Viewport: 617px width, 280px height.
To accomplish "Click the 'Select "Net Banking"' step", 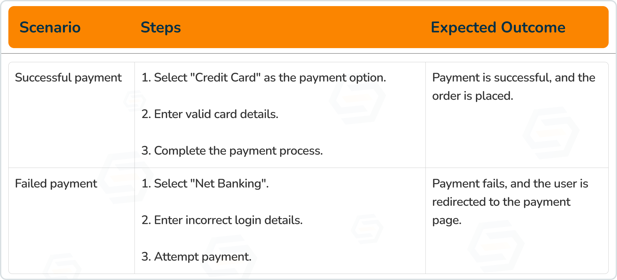I will point(205,184).
